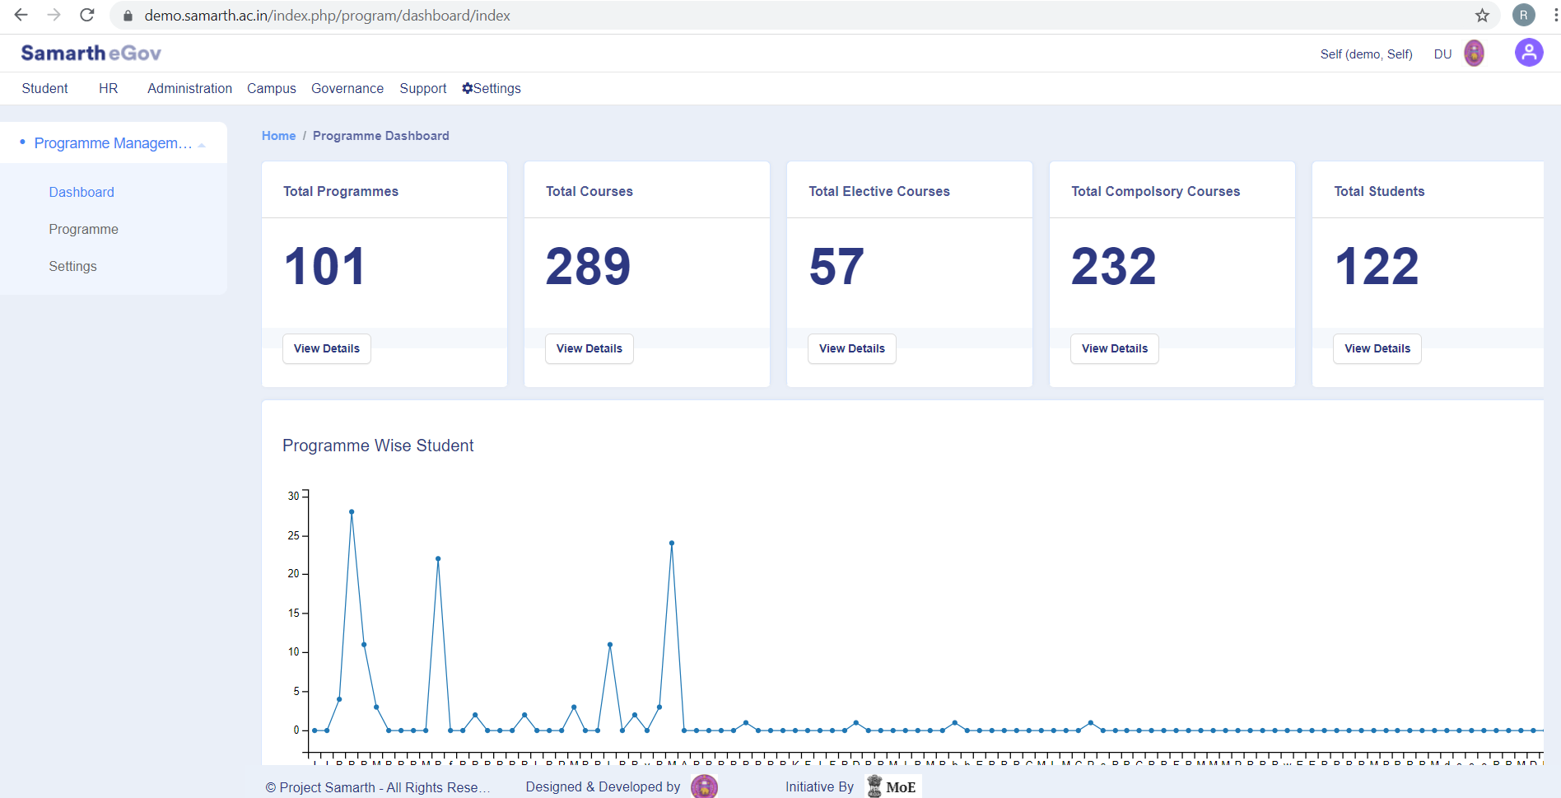This screenshot has height=798, width=1561.
Task: Click the Self (demo, Self) user label
Action: (1366, 54)
